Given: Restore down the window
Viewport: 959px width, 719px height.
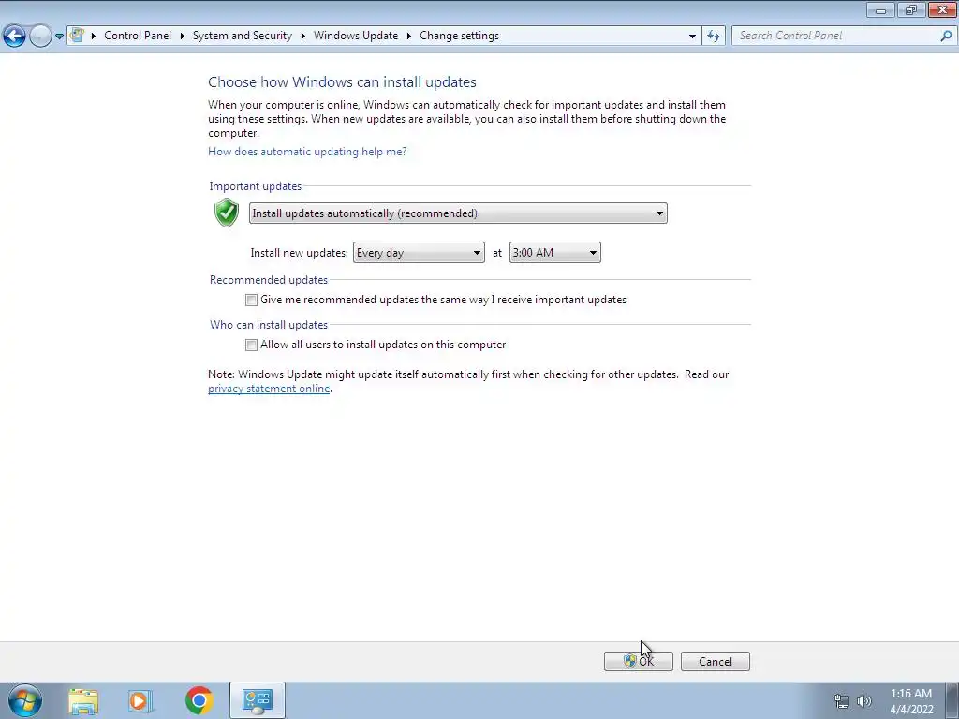Looking at the screenshot, I should (911, 9).
